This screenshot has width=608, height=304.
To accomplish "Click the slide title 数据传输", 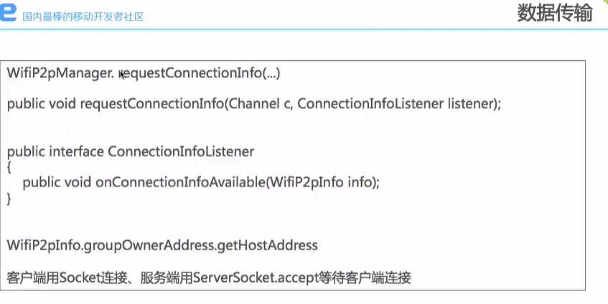I will pos(555,13).
